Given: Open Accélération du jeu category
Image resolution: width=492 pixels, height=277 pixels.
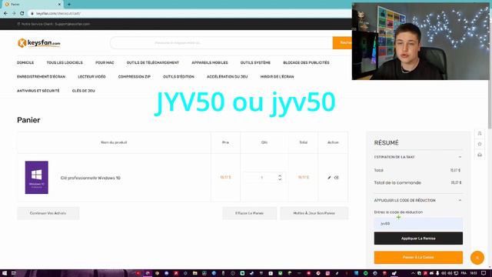Looking at the screenshot, I should tap(228, 77).
